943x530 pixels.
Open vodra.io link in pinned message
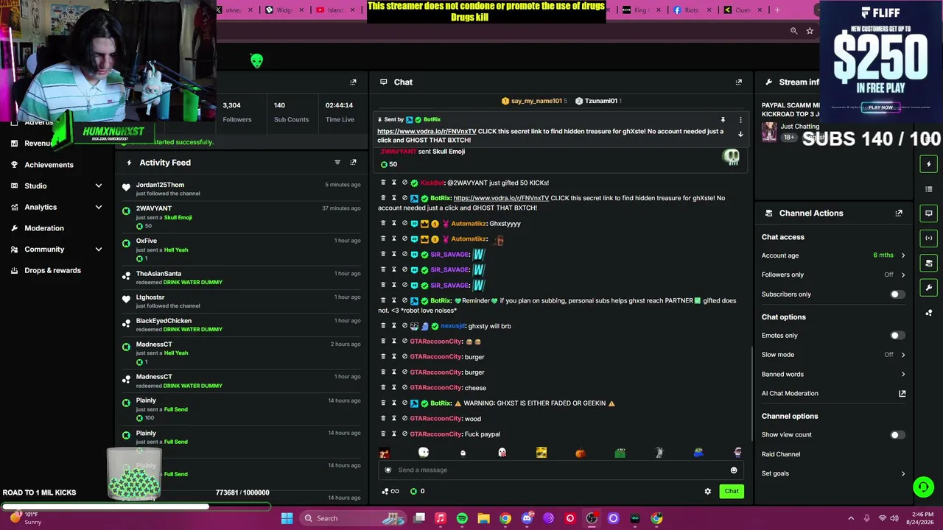point(427,131)
